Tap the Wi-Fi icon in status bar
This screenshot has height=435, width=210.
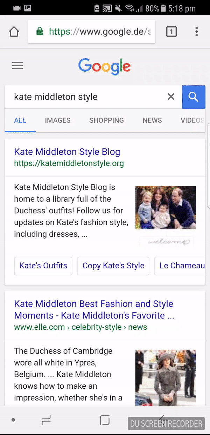click(130, 8)
